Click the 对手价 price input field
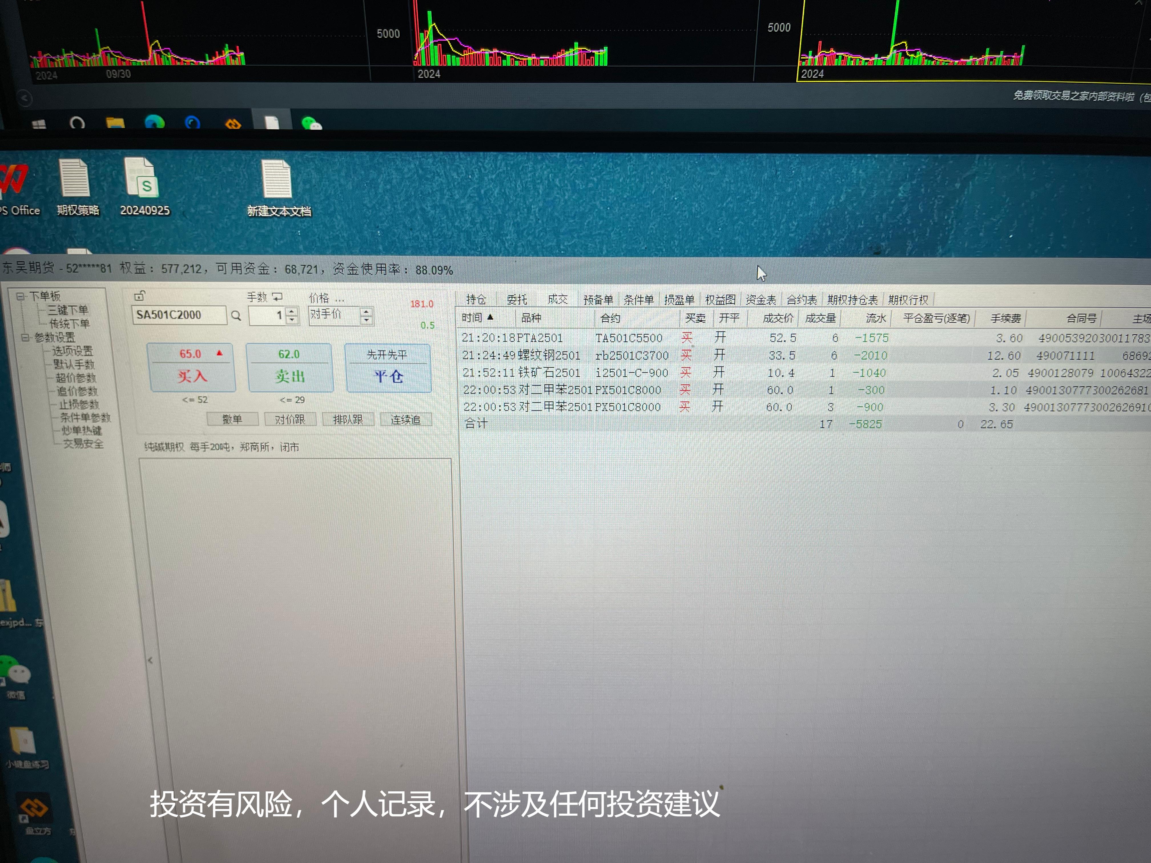1151x863 pixels. (334, 315)
